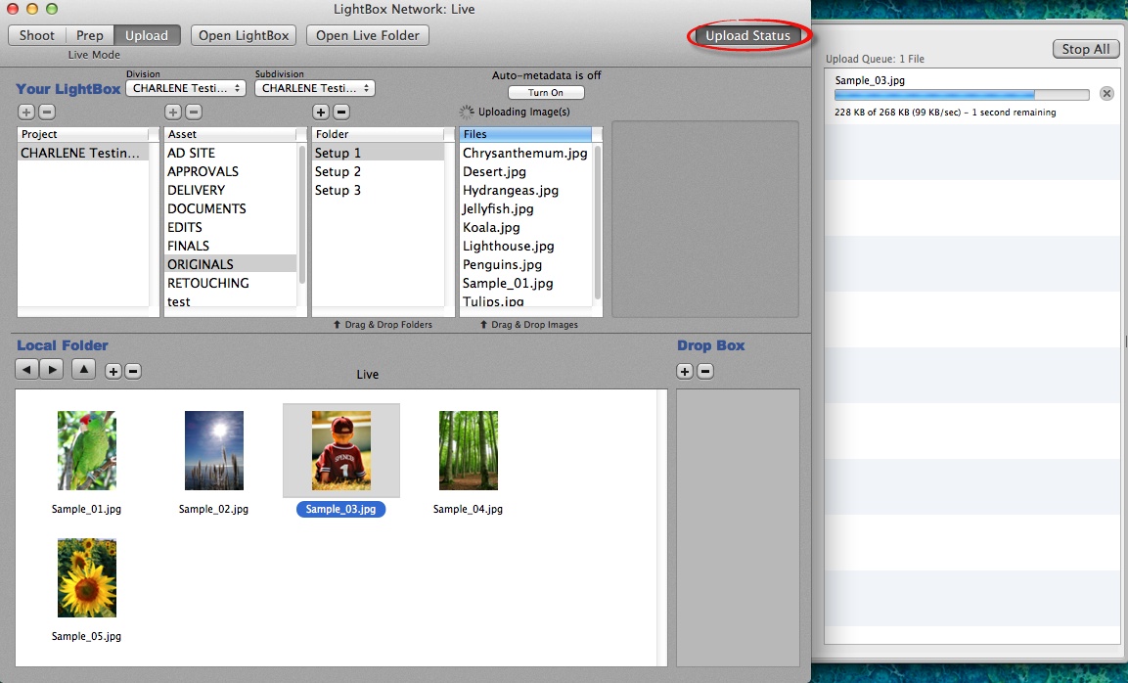Switch to the Prep tab
The height and width of the screenshot is (683, 1128).
point(90,36)
